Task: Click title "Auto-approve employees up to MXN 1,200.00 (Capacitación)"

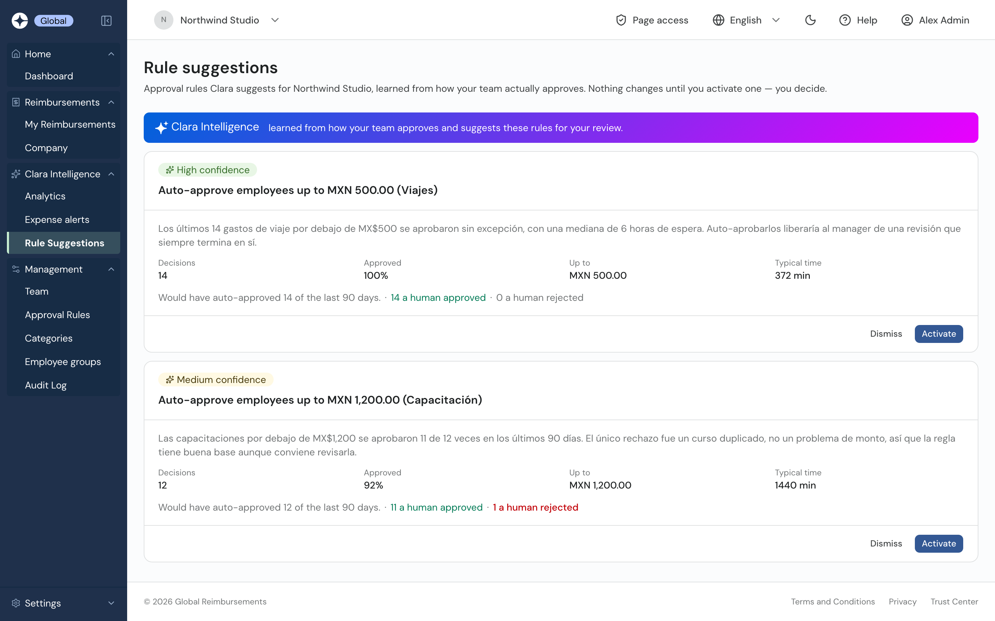Action: [320, 400]
